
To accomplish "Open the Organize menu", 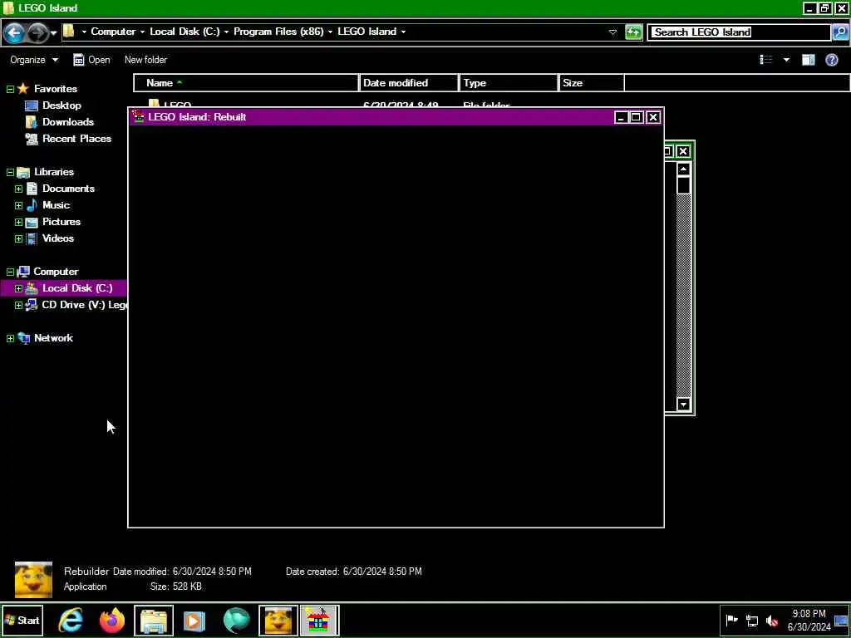I will point(33,60).
